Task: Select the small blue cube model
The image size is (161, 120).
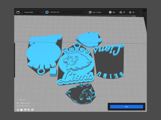Action: pyautogui.click(x=53, y=72)
